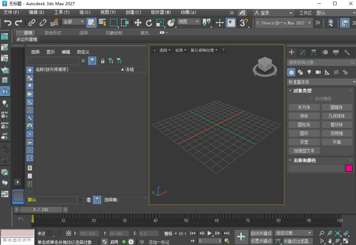The image size is (356, 245).
Task: Switch to the 自由形式 ribbon tab
Action: pyautogui.click(x=53, y=33)
